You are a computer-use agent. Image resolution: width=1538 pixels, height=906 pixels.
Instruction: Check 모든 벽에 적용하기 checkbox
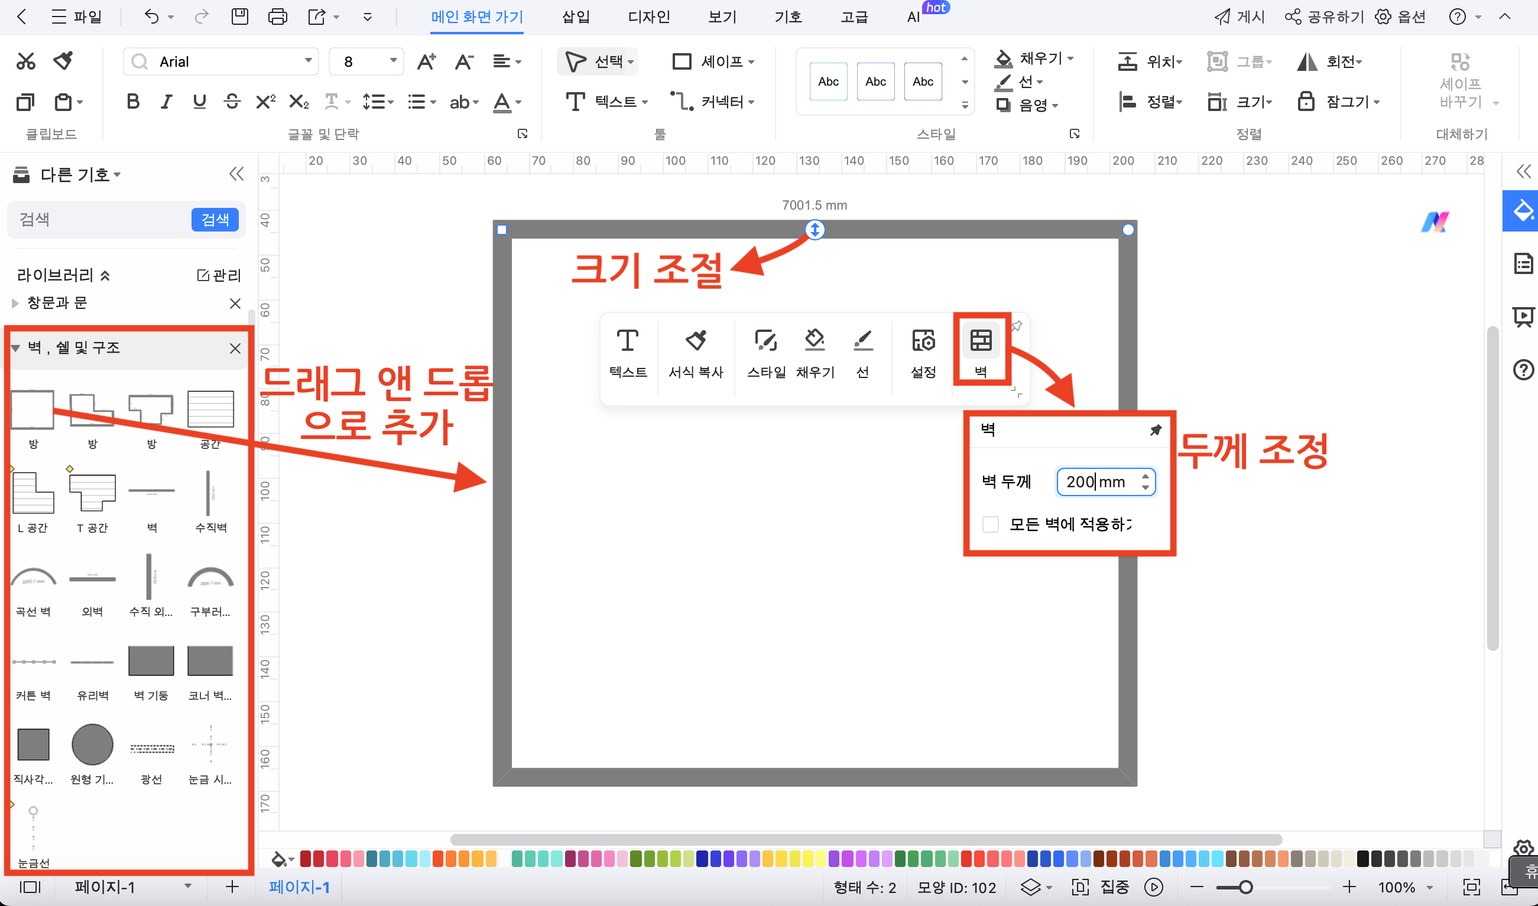pos(990,524)
